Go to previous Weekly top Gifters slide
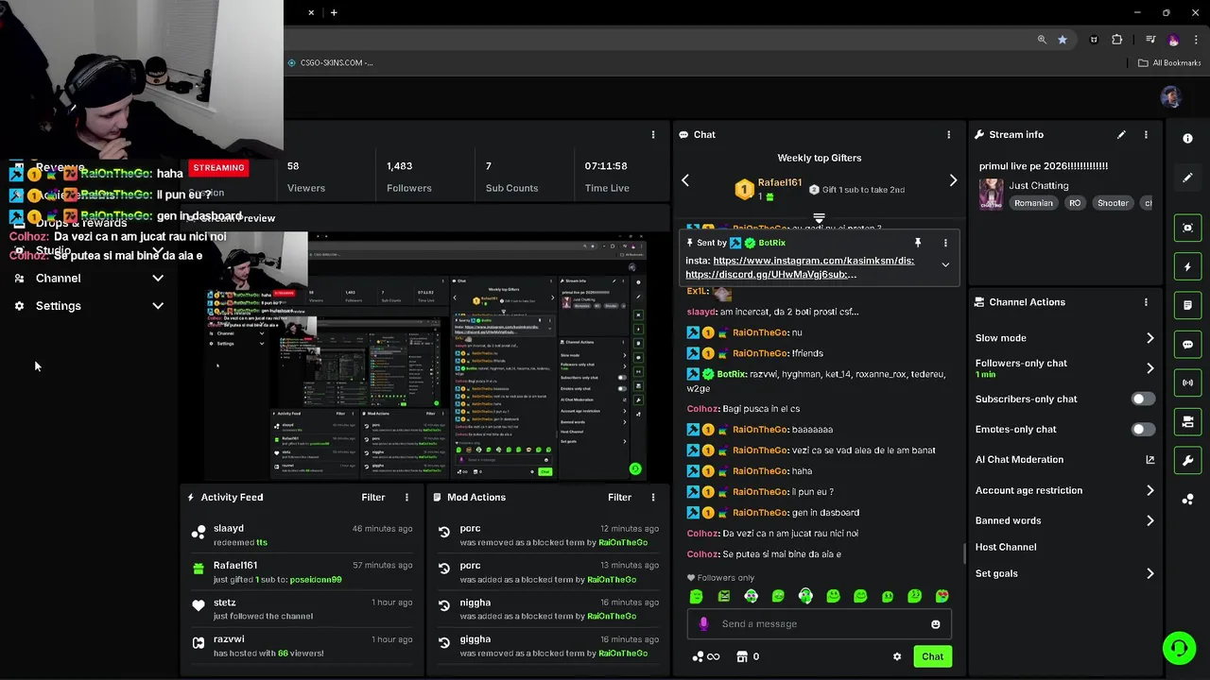The width and height of the screenshot is (1210, 680). click(685, 180)
